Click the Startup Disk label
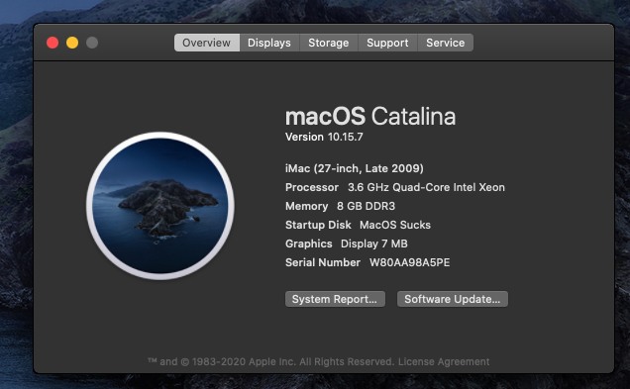This screenshot has width=630, height=389. [318, 225]
